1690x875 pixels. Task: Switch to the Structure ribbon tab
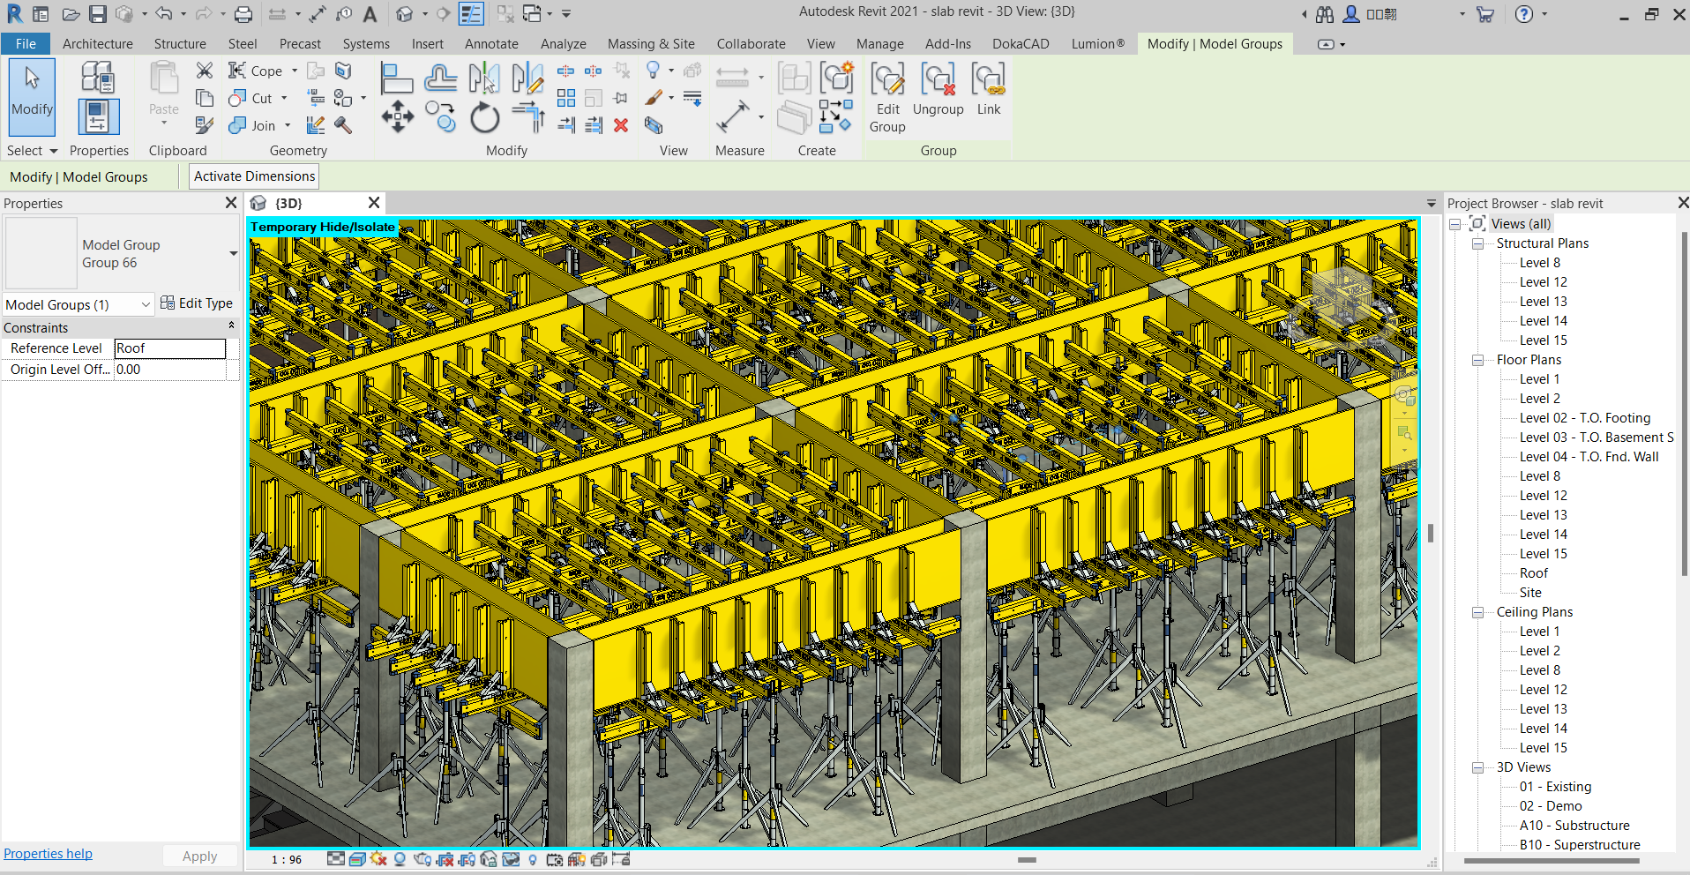pyautogui.click(x=180, y=44)
